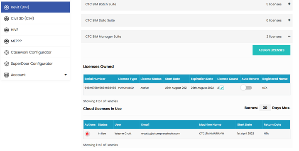Open the Account dropdown arrow
Viewport: 299px width, 151px height.
click(66, 75)
